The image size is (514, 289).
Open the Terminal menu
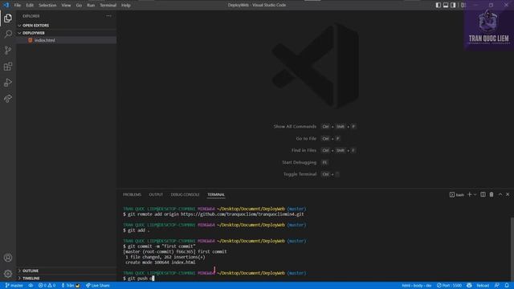[108, 6]
